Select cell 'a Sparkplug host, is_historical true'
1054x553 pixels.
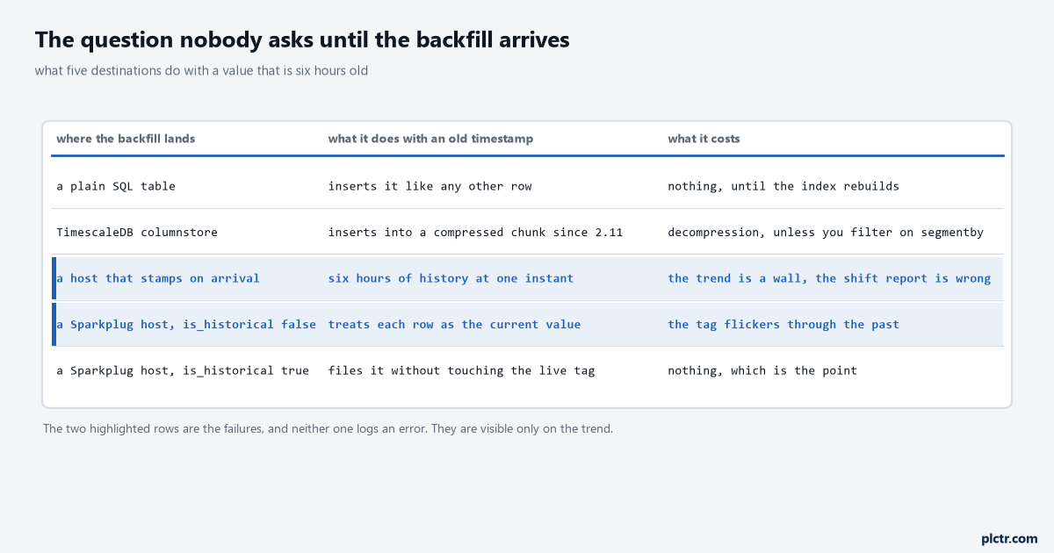point(183,370)
